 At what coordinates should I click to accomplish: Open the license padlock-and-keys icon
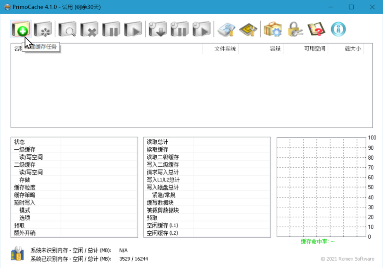295,29
